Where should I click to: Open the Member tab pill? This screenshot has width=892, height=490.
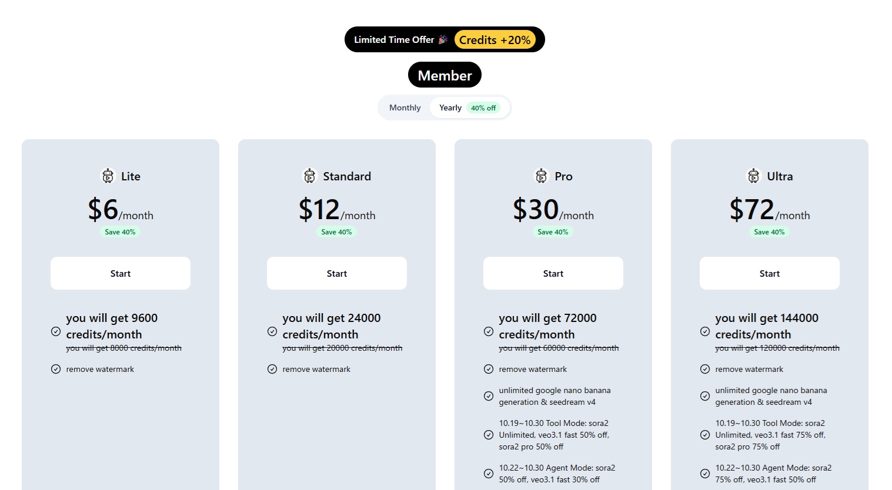pyautogui.click(x=445, y=75)
